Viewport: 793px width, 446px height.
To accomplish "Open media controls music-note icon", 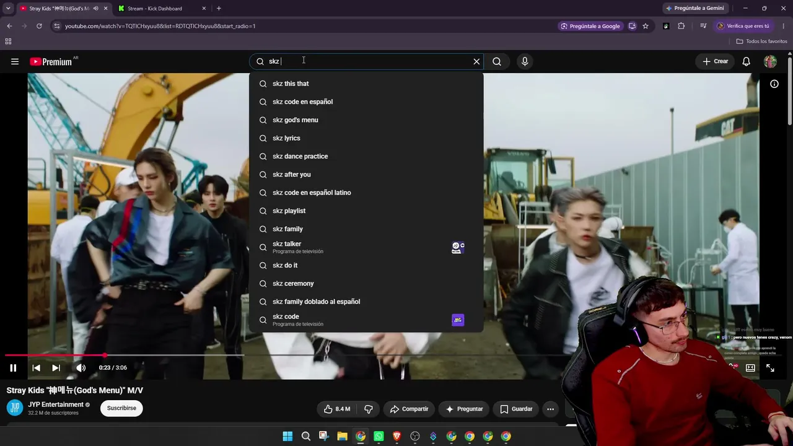I will [x=703, y=26].
